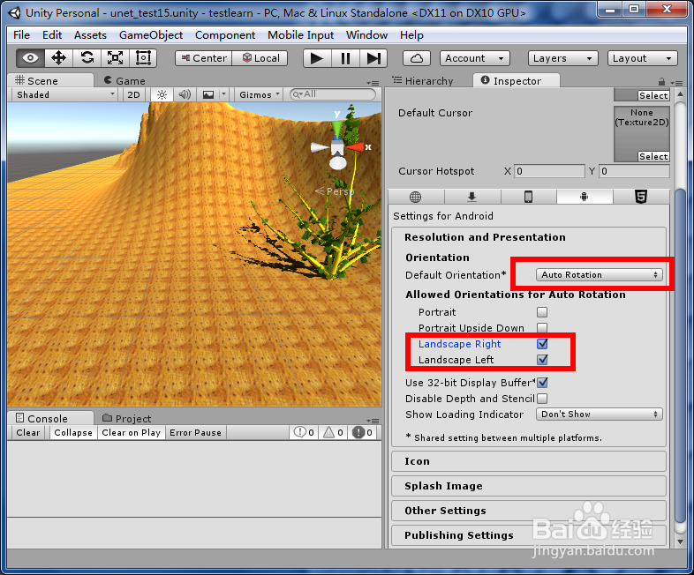694x575 pixels.
Task: Toggle Collapse in Console
Action: click(73, 432)
